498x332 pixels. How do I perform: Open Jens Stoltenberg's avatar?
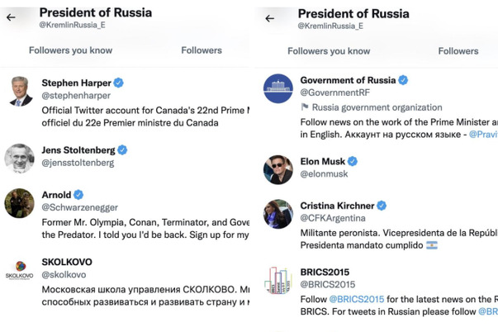pyautogui.click(x=19, y=158)
